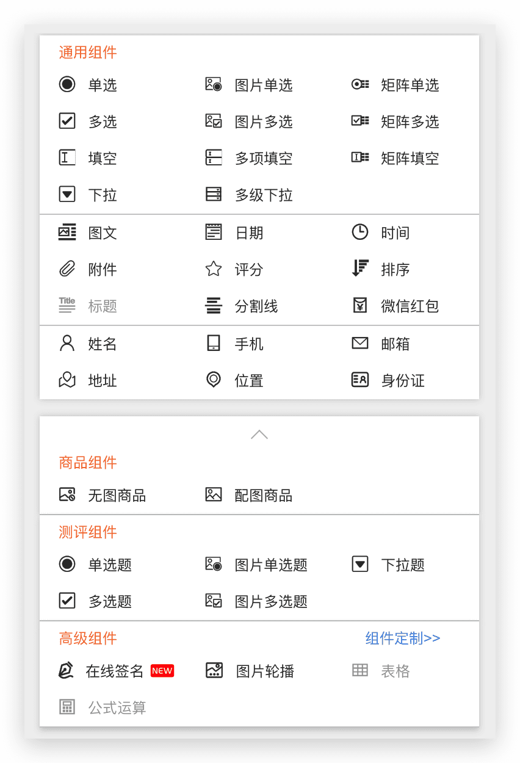This screenshot has width=520, height=763.
Task: Click the 无图商品 label
Action: pyautogui.click(x=117, y=495)
